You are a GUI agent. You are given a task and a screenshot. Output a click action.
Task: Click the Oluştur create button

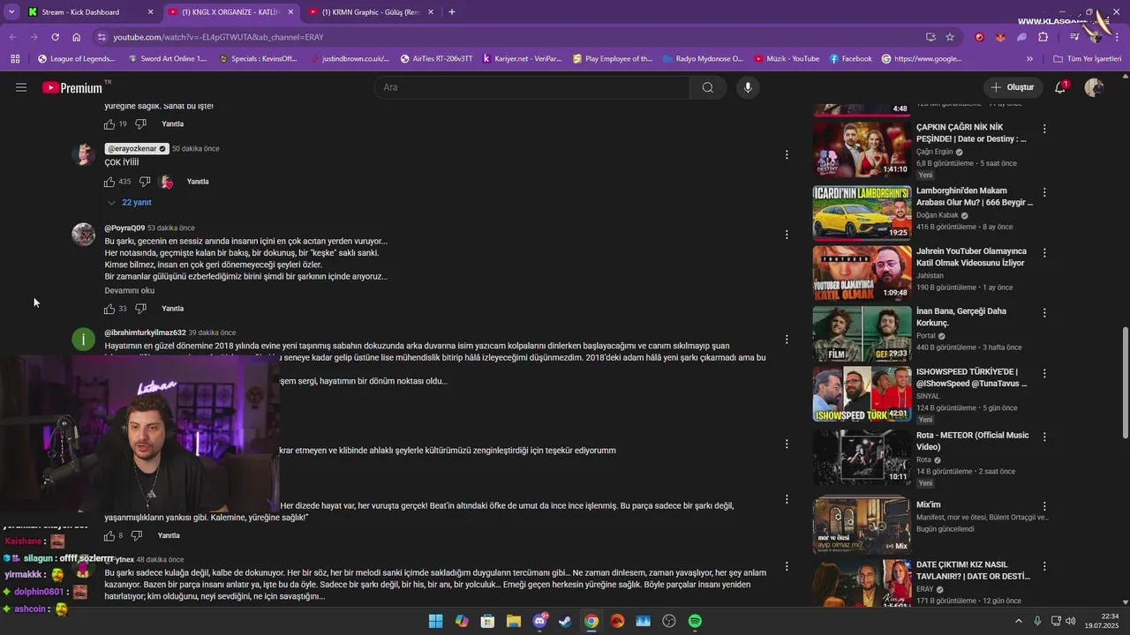coord(1013,87)
